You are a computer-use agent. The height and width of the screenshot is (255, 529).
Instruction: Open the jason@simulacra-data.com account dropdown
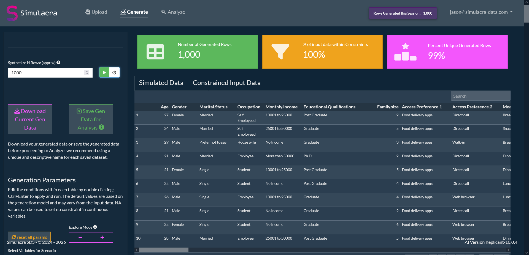[x=481, y=12]
